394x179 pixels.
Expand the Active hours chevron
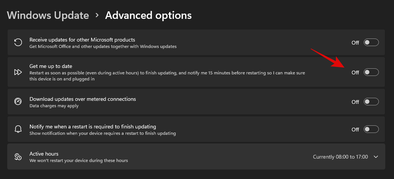click(x=375, y=157)
